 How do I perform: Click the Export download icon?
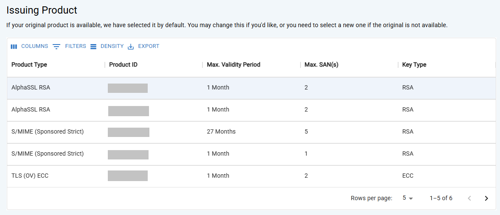coord(131,47)
